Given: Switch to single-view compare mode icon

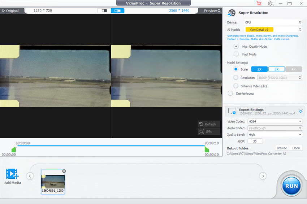Looking at the screenshot, I should (x=104, y=10).
